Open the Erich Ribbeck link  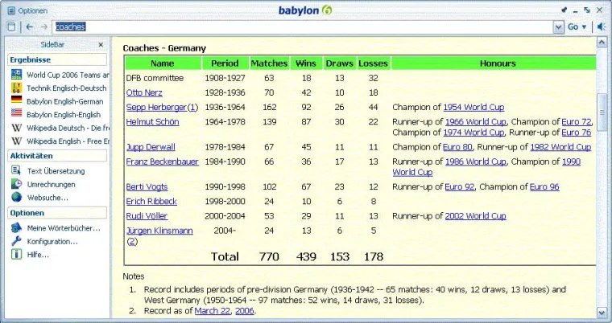point(151,202)
